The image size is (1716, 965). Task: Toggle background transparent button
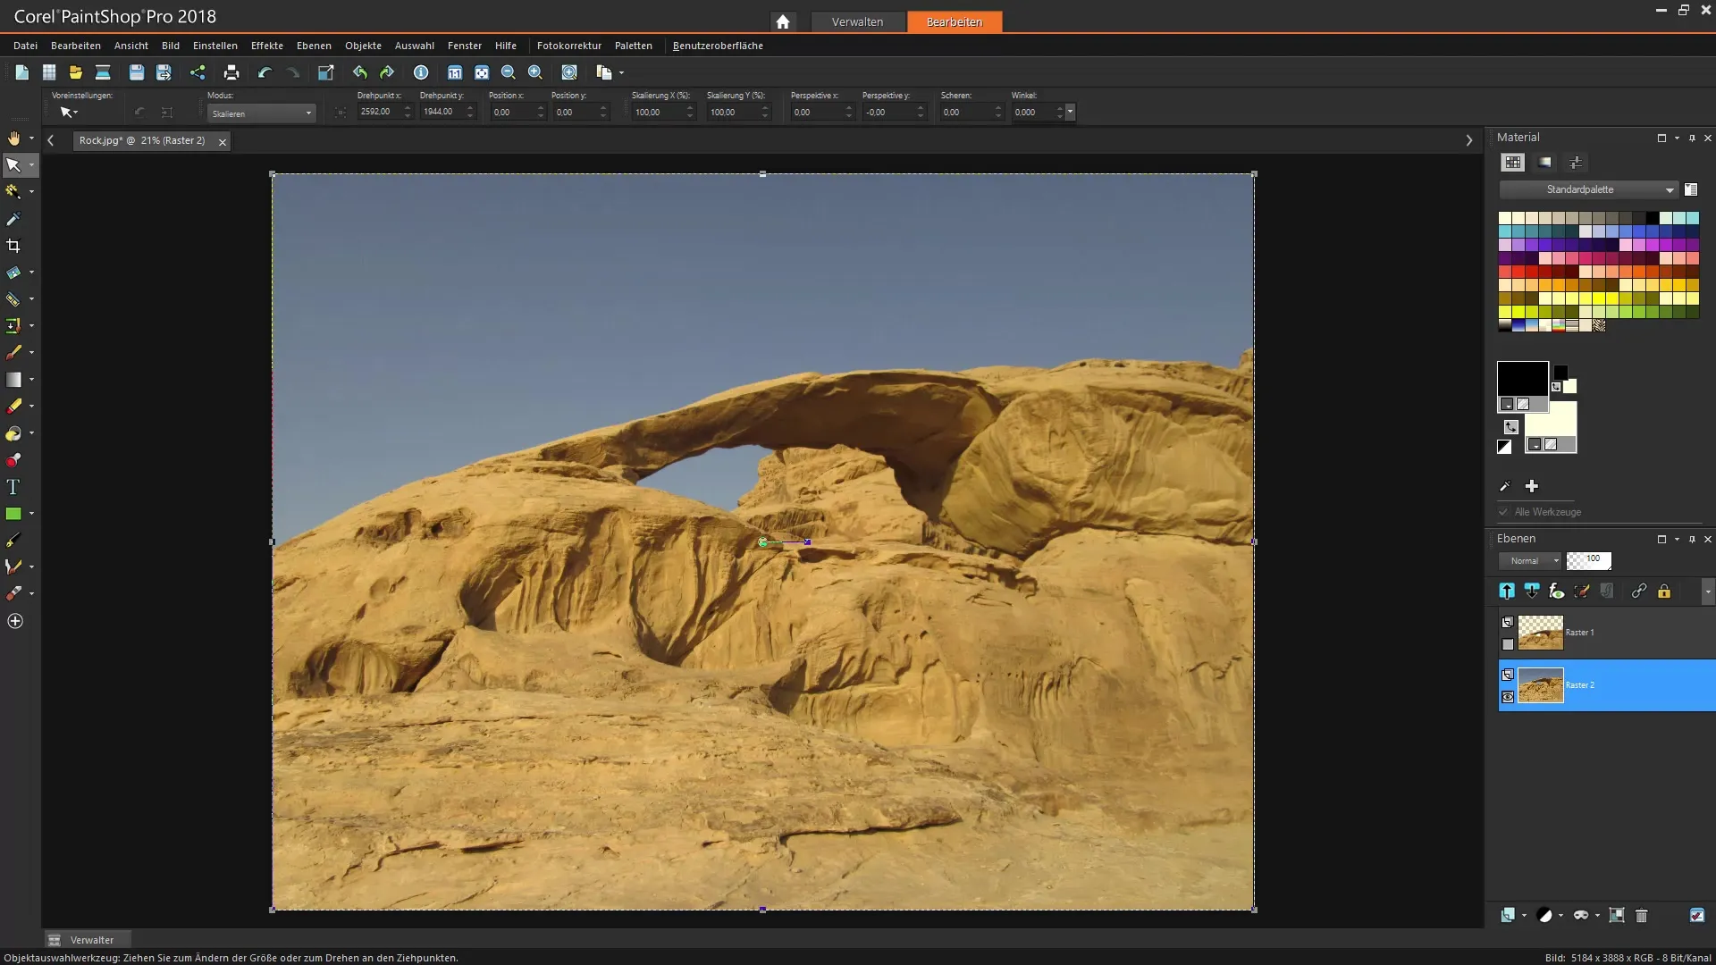(x=1551, y=444)
